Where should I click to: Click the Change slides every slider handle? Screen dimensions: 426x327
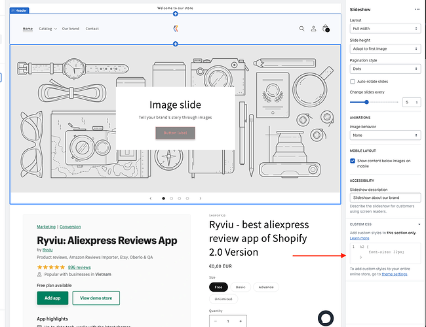pos(366,102)
